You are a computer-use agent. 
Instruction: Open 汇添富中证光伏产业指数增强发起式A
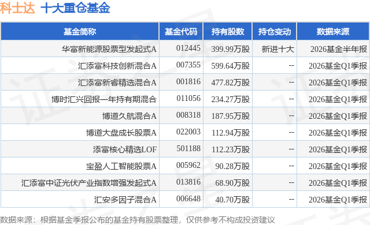89,183
